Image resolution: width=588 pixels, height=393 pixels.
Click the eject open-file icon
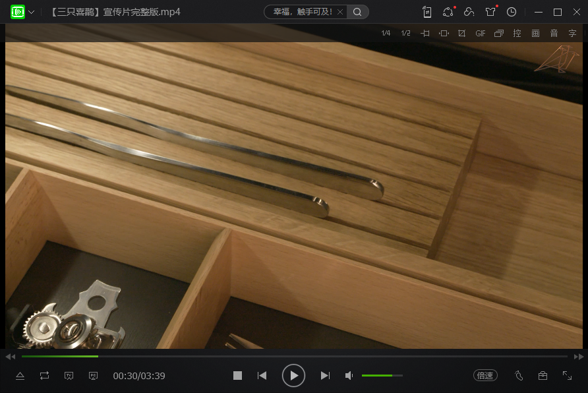pyautogui.click(x=20, y=376)
